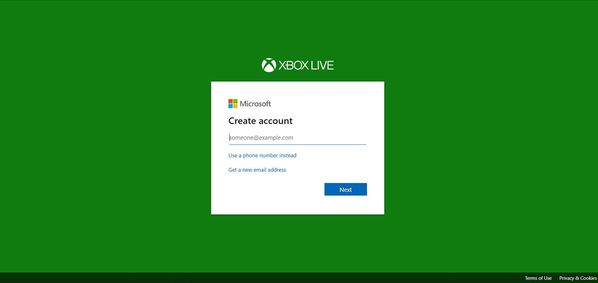Click the Create account heading
Viewport: 598px width, 283px height.
pos(261,121)
